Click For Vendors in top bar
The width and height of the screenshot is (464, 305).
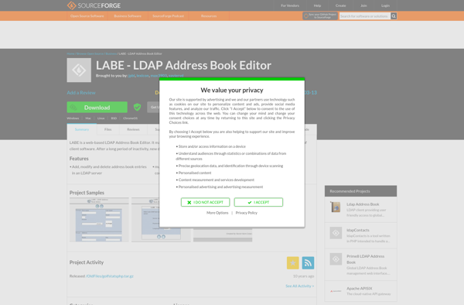[x=290, y=5]
